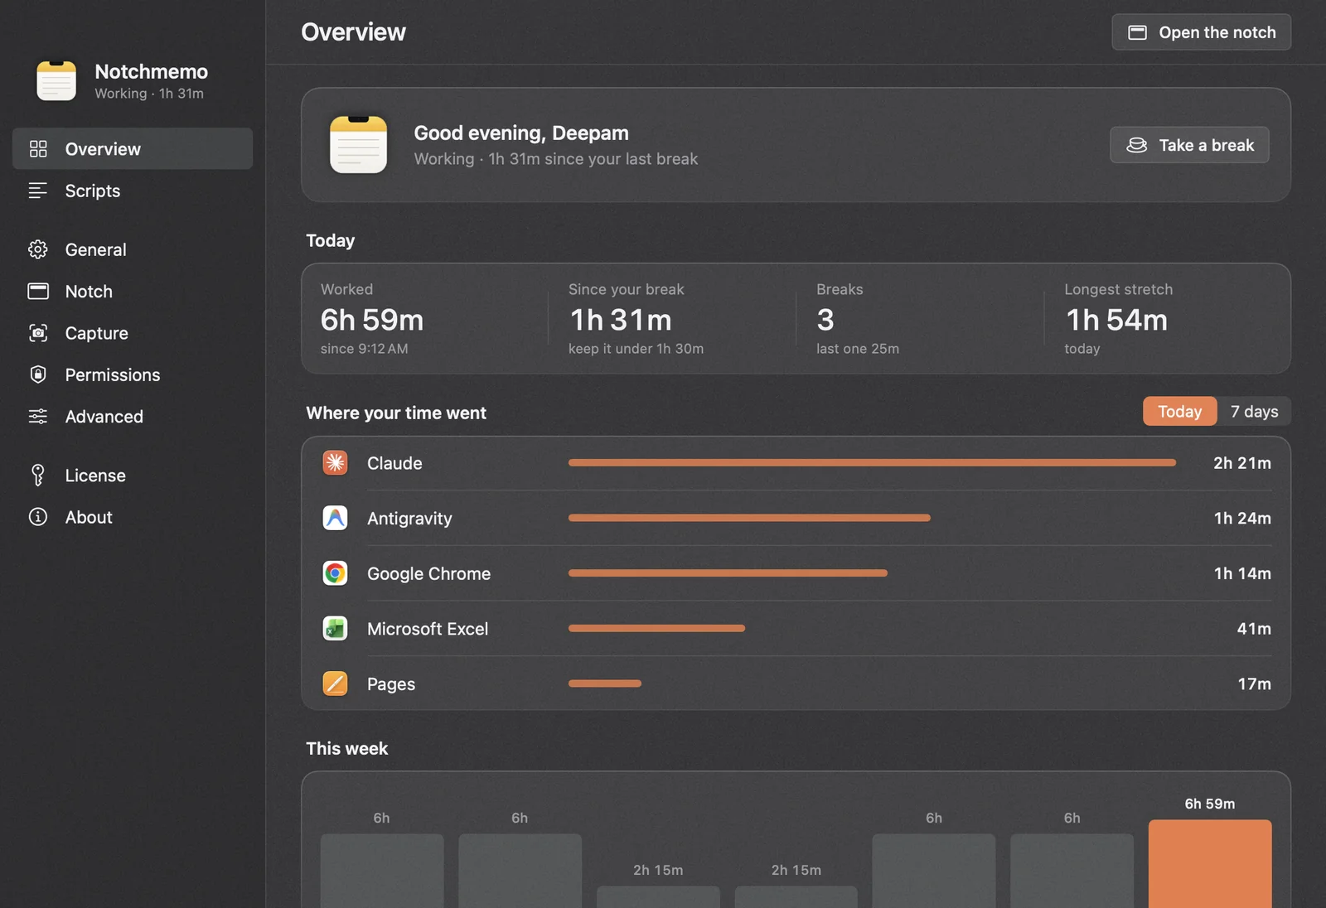This screenshot has height=908, width=1326.
Task: Click the General gear icon
Action: (38, 249)
